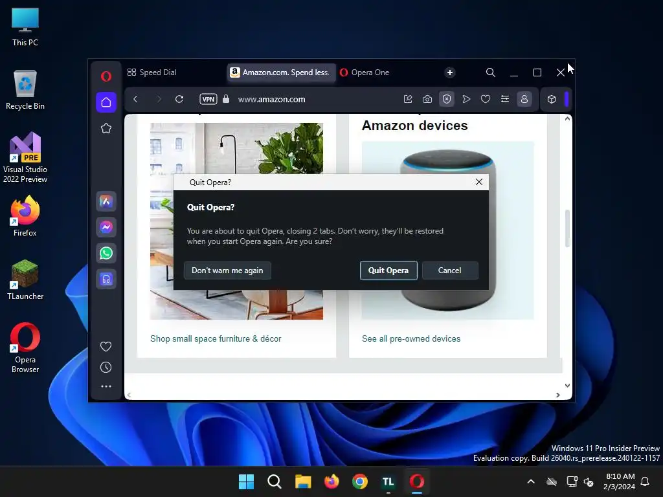Click the Opera icon in the taskbar
663x497 pixels.
click(x=417, y=481)
